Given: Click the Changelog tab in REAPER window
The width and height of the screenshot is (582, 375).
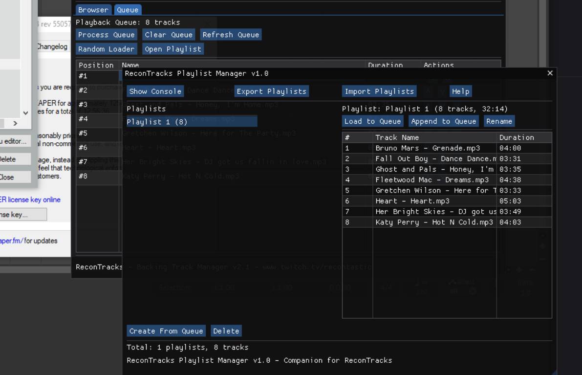Looking at the screenshot, I should 53,46.
